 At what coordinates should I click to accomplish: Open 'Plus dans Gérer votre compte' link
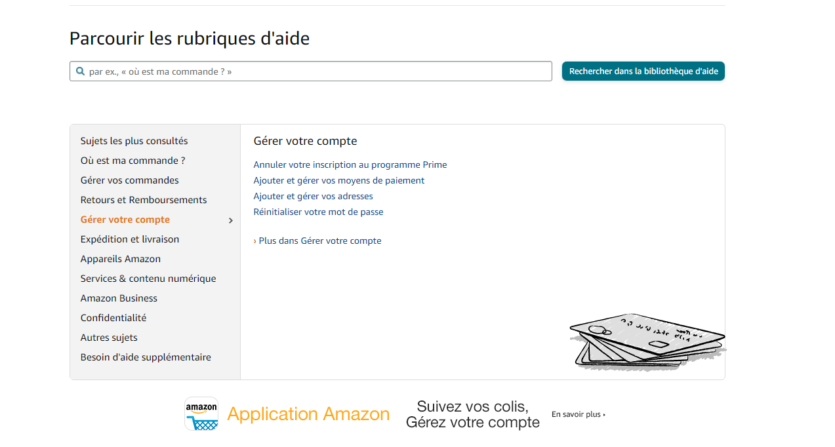tap(319, 241)
